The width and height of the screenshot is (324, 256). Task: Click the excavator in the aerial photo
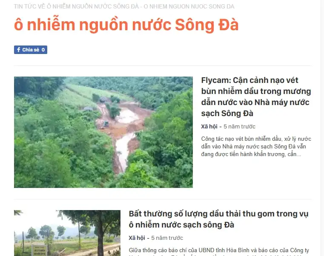coord(106,124)
